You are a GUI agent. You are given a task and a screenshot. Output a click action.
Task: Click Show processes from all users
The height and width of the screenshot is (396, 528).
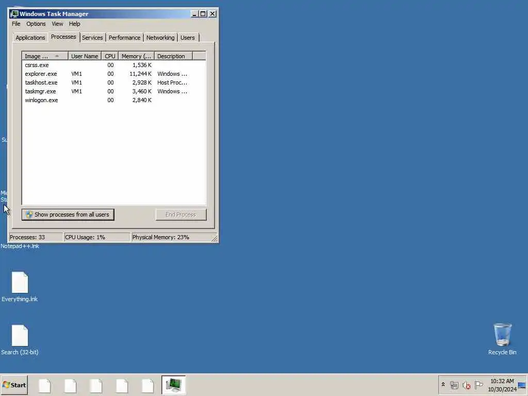pos(68,214)
